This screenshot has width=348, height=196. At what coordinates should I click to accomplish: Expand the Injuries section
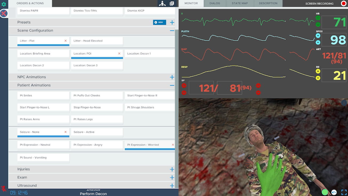[x=172, y=169]
